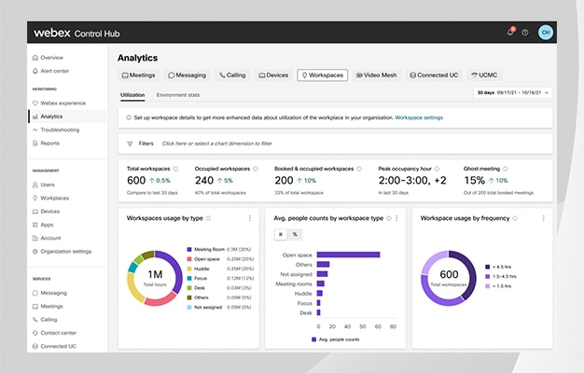Image resolution: width=584 pixels, height=373 pixels.
Task: Open Devices in the Management sidebar section
Action: coord(46,212)
